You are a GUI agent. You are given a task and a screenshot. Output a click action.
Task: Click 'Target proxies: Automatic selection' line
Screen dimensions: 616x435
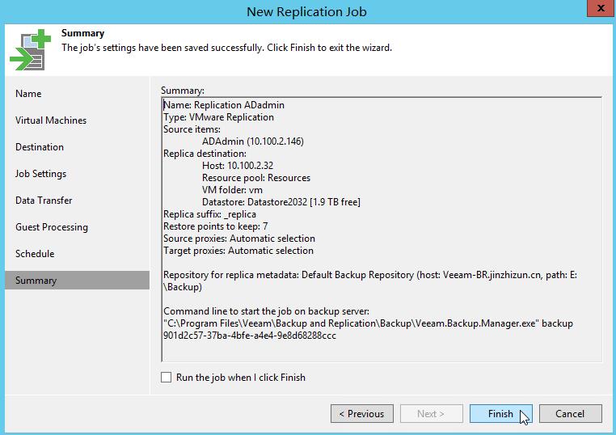tap(238, 251)
